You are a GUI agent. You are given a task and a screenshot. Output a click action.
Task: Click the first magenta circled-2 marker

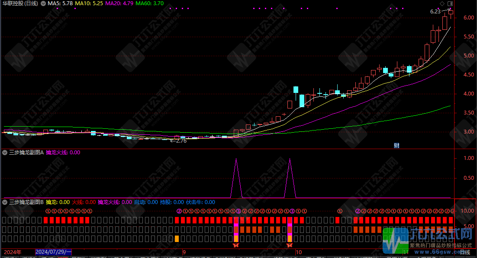pyautogui.click(x=179, y=211)
